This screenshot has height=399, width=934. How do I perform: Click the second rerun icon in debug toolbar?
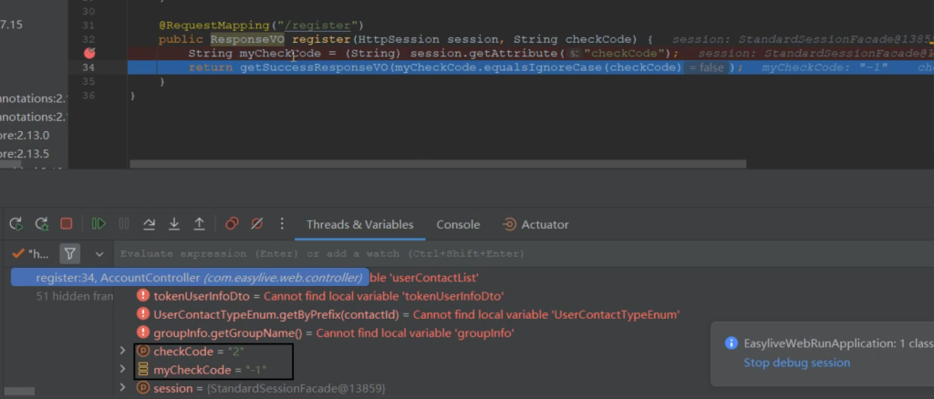(41, 224)
